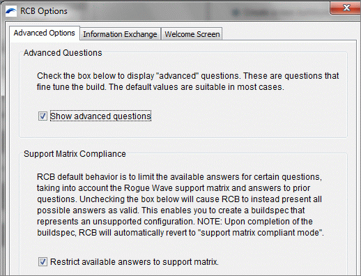361x276 pixels.
Task: Click the 'Show advanced questions' label text
Action: point(100,116)
